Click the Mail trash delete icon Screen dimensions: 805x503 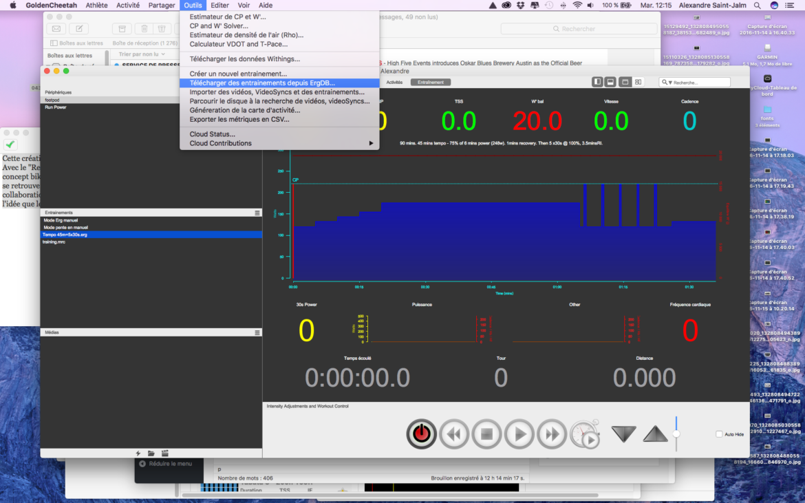click(144, 29)
